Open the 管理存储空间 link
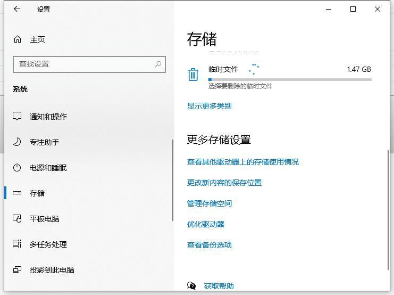394x295 pixels. pos(209,203)
